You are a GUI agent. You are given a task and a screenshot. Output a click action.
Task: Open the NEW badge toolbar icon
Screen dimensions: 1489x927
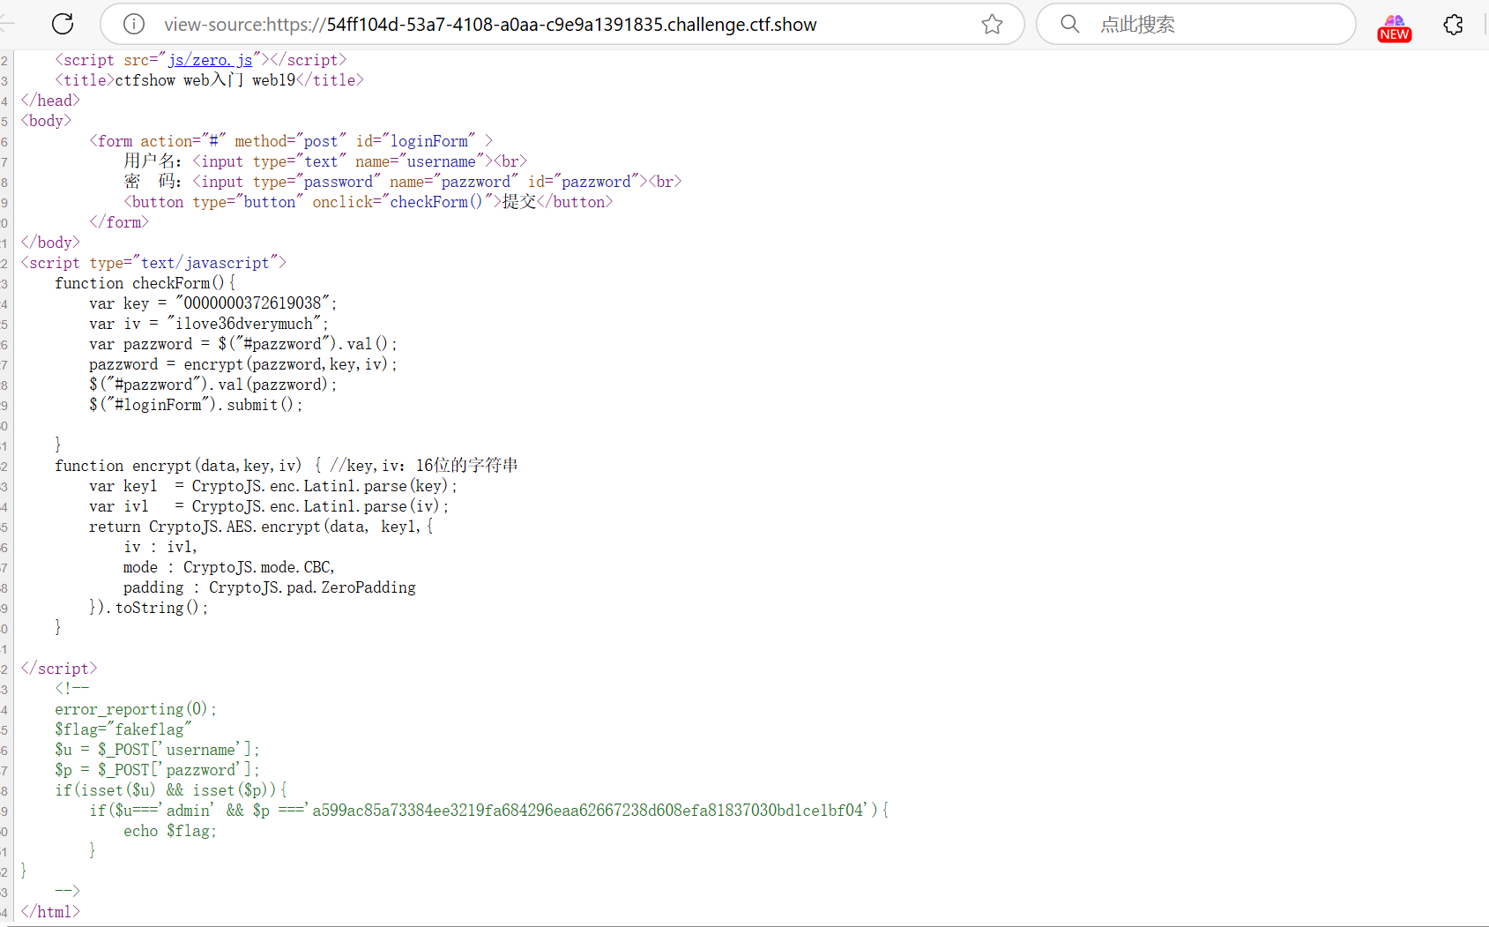(1395, 27)
